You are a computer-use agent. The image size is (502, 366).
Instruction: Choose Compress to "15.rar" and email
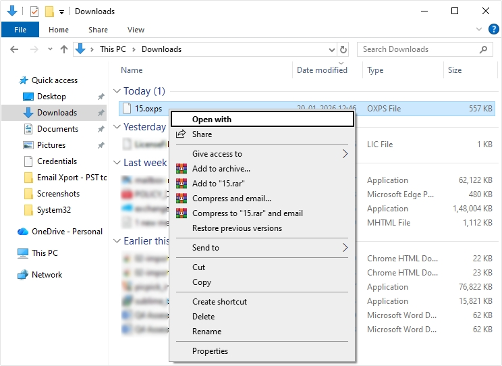click(x=262, y=213)
